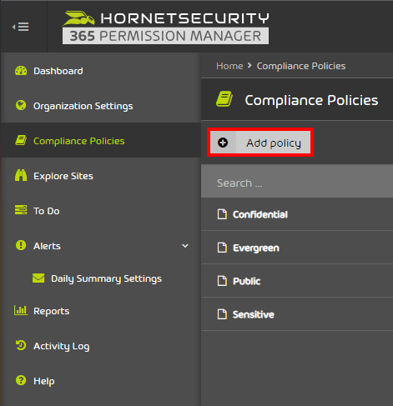The height and width of the screenshot is (406, 393).
Task: Focus the policy Search field
Action: point(297,183)
